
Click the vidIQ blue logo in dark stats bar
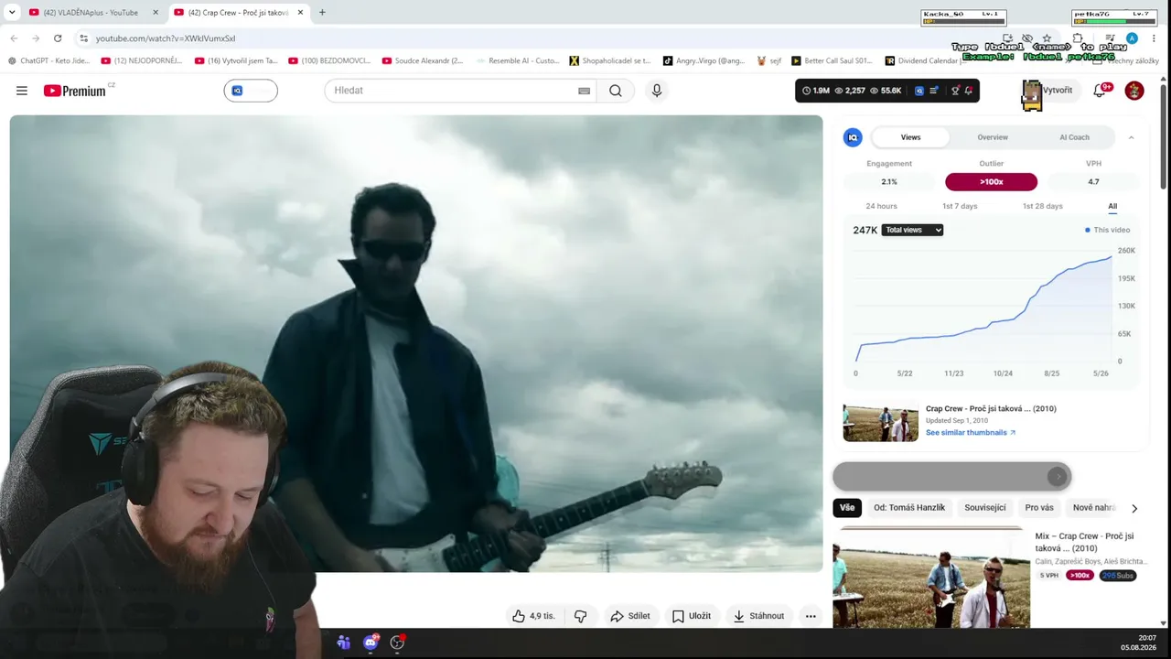(x=919, y=91)
